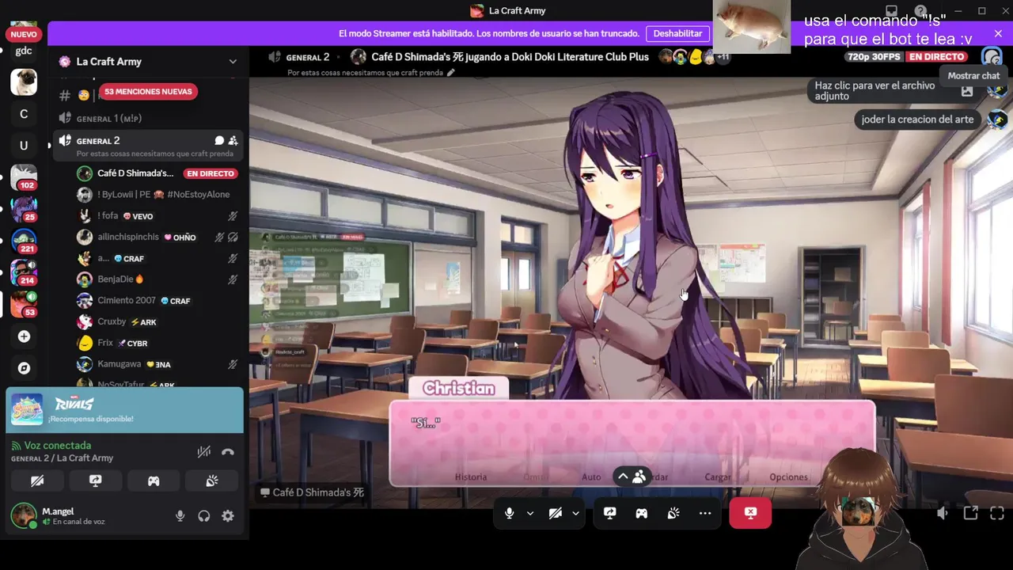Stop watching with red disconnect button
This screenshot has width=1013, height=570.
click(x=750, y=513)
